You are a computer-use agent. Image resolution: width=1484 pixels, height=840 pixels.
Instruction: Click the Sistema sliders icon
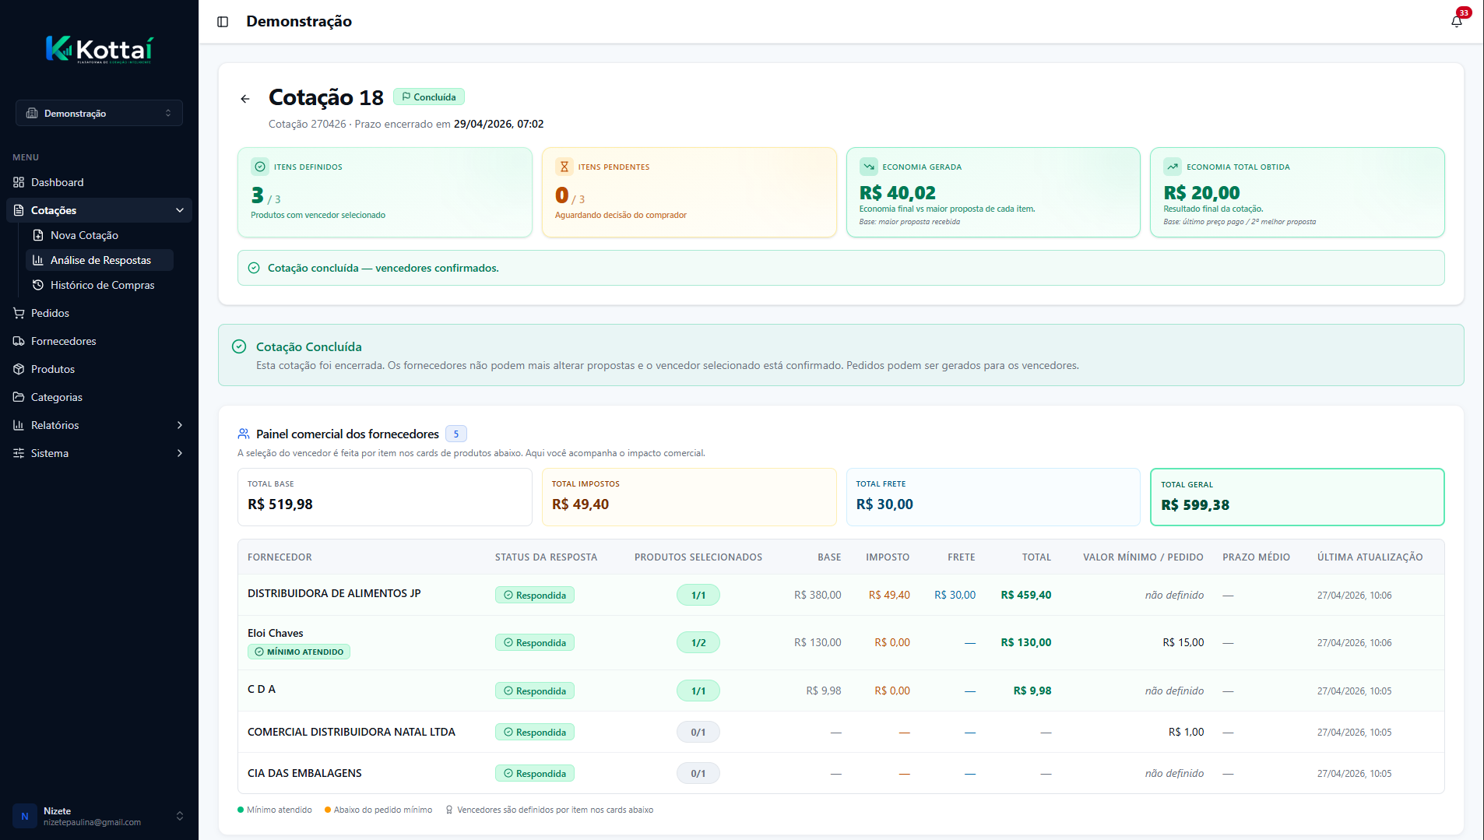point(19,453)
